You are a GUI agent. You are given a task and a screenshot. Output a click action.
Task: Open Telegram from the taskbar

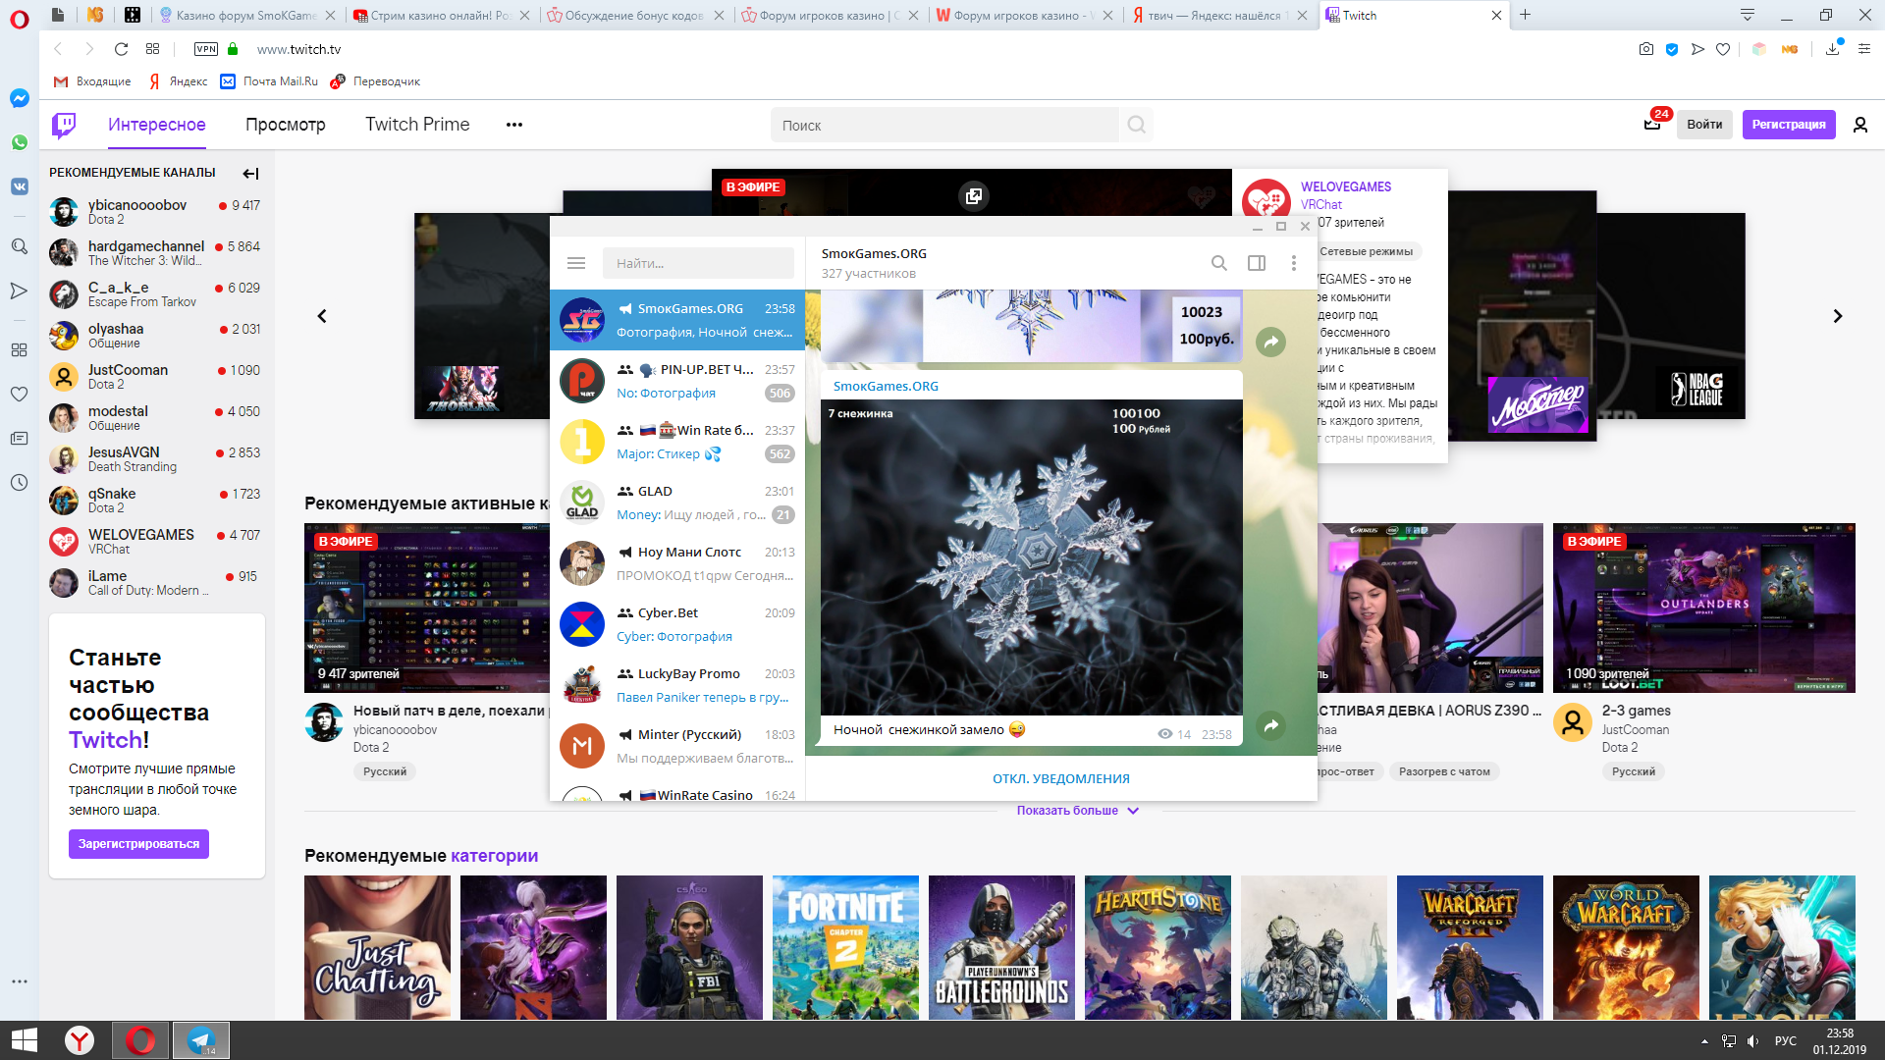click(201, 1040)
